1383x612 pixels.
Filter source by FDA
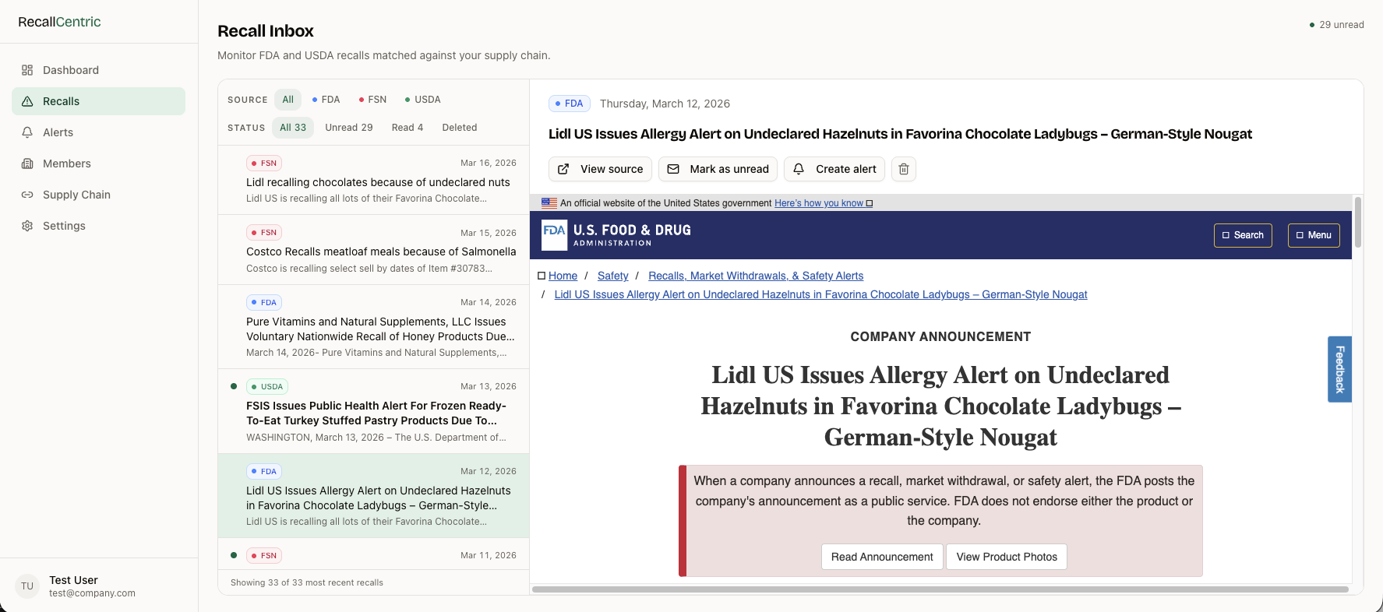coord(326,100)
